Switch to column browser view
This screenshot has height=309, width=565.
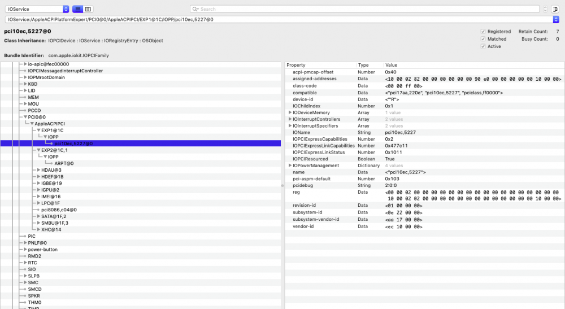88,9
